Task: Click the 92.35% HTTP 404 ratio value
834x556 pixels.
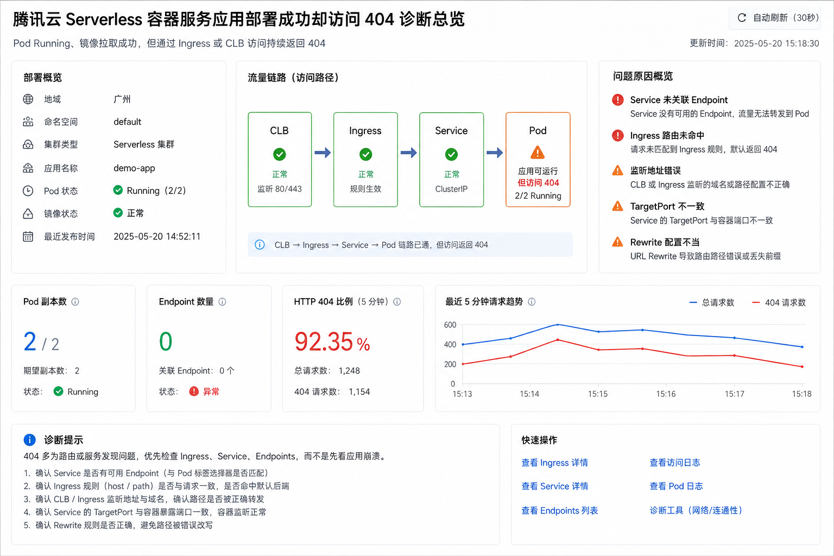Action: [x=332, y=342]
